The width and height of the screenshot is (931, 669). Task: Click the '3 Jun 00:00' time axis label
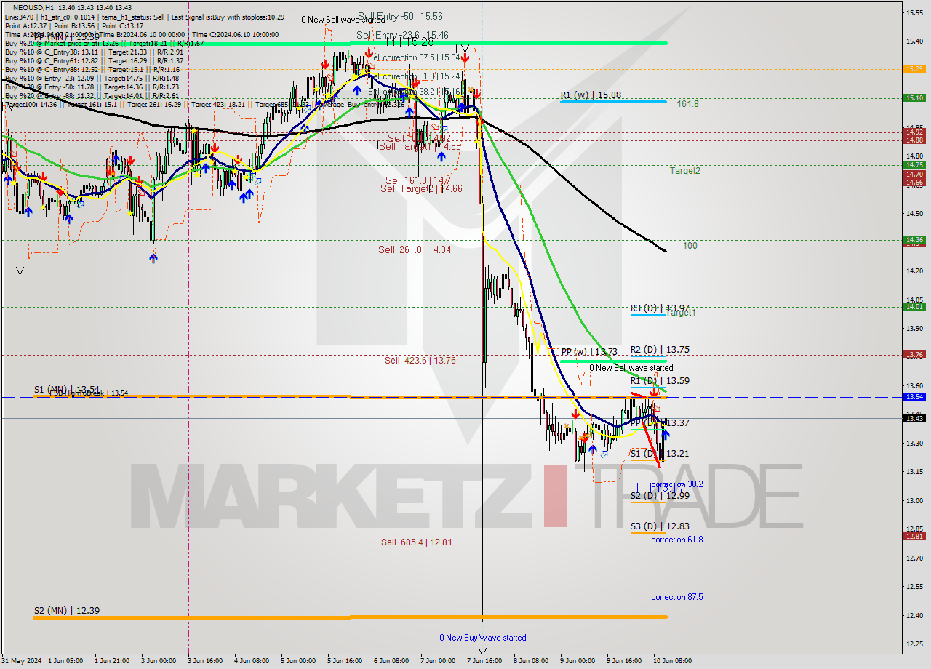pos(158,661)
